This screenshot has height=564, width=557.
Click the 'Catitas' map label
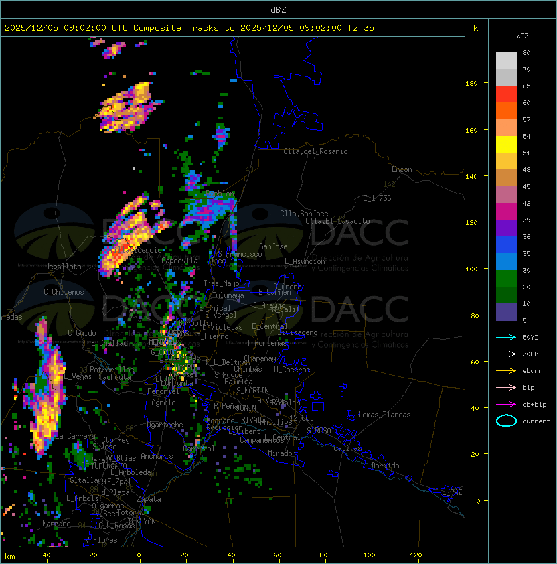tap(347, 448)
